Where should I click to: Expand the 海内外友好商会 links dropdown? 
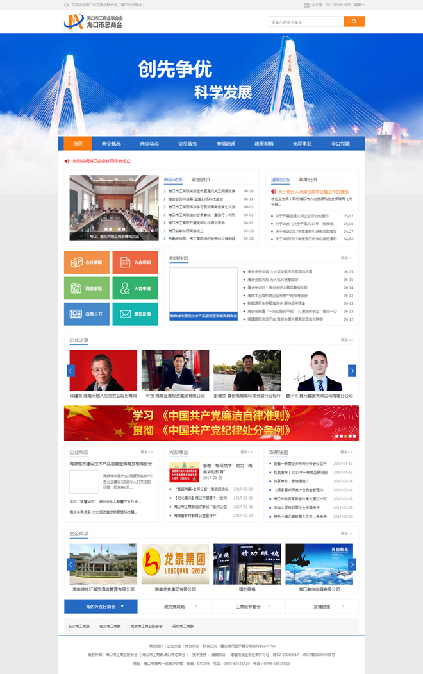pos(101,606)
